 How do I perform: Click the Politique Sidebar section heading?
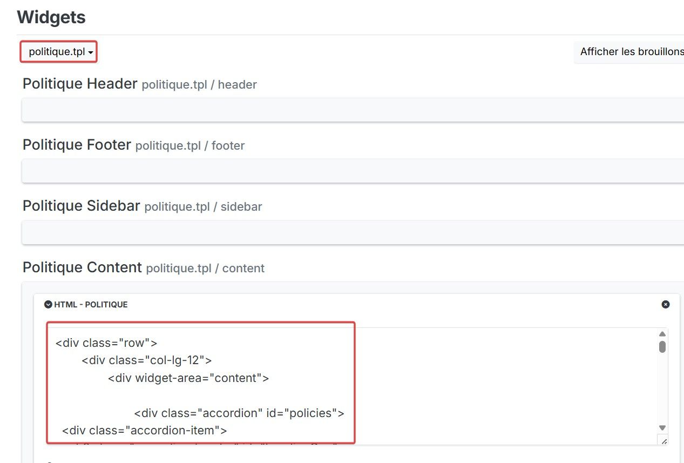click(x=81, y=206)
